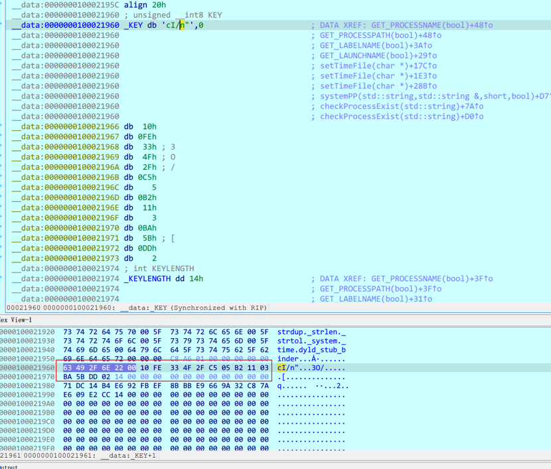Screen dimensions: 551x469
Task: Select the 'align 20h' directive line
Action: [145, 5]
